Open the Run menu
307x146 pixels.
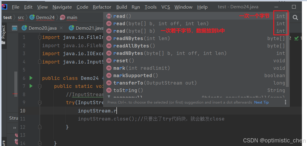(136, 7)
